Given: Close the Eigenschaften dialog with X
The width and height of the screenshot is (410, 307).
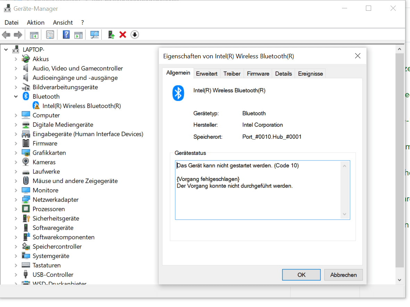Looking at the screenshot, I should tap(358, 56).
